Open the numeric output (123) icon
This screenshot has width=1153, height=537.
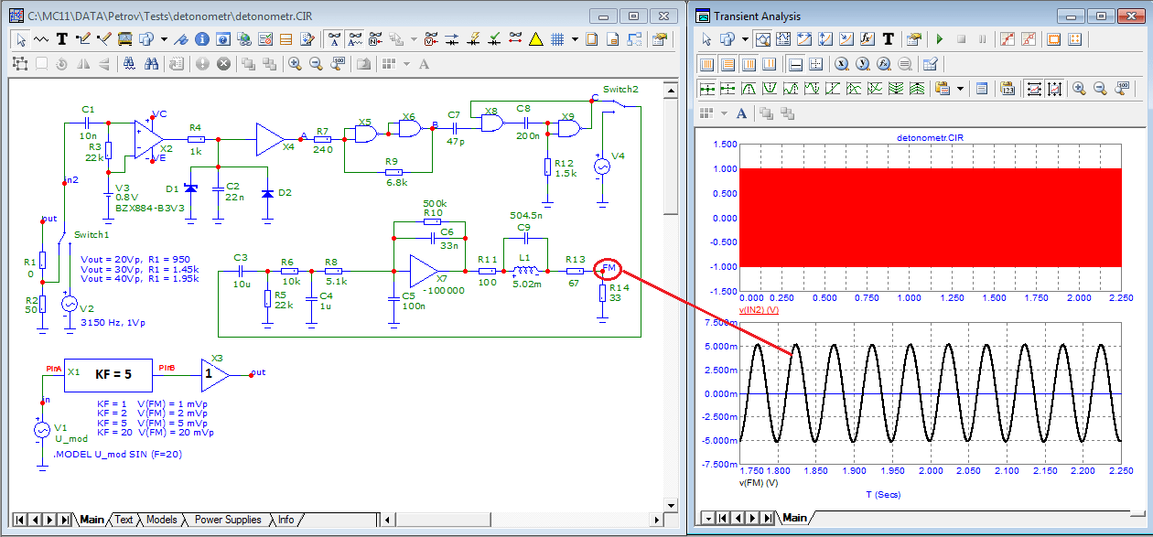pyautogui.click(x=1008, y=89)
